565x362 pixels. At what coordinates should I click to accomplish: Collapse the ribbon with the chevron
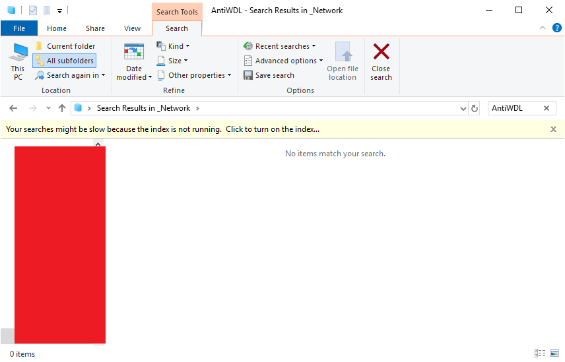click(543, 28)
